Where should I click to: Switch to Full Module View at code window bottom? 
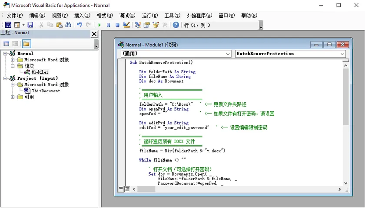127,189
